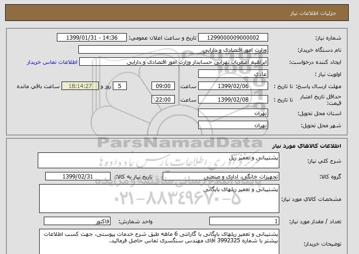Click the label اولویت نیاز
This screenshot has width=359, height=254.
click(328, 74)
